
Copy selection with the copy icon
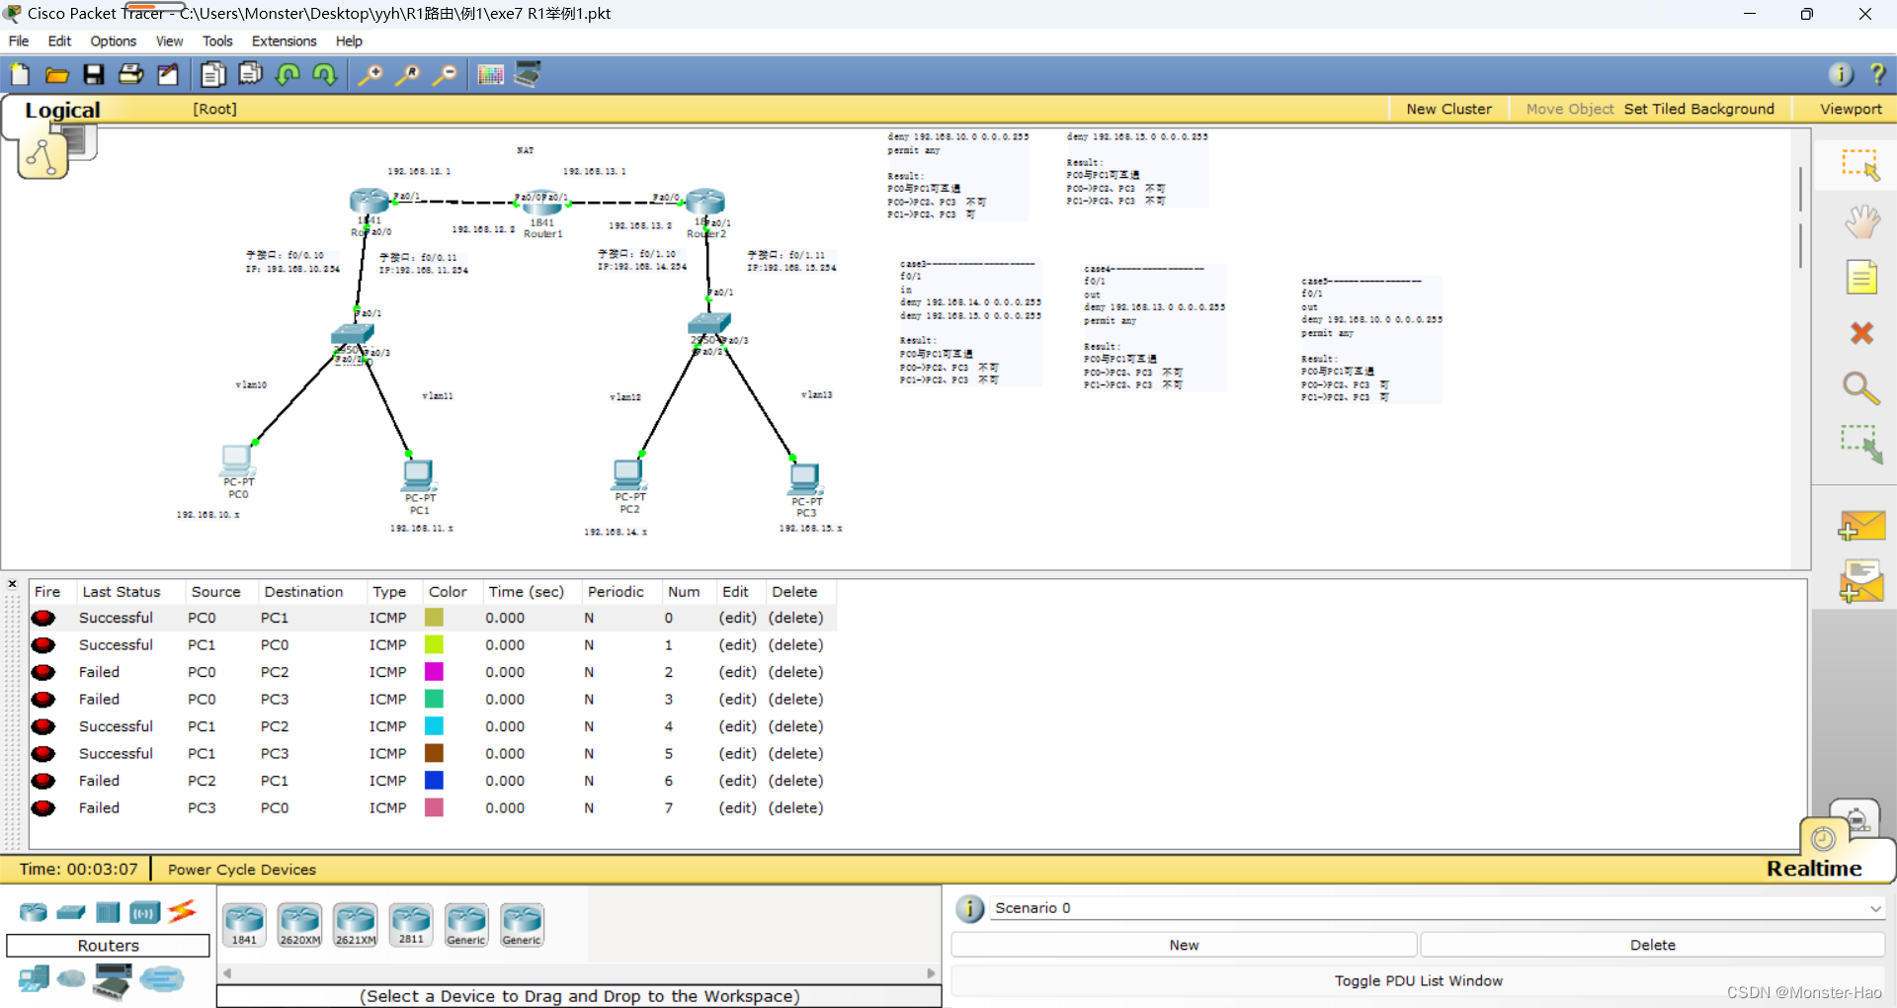click(212, 75)
